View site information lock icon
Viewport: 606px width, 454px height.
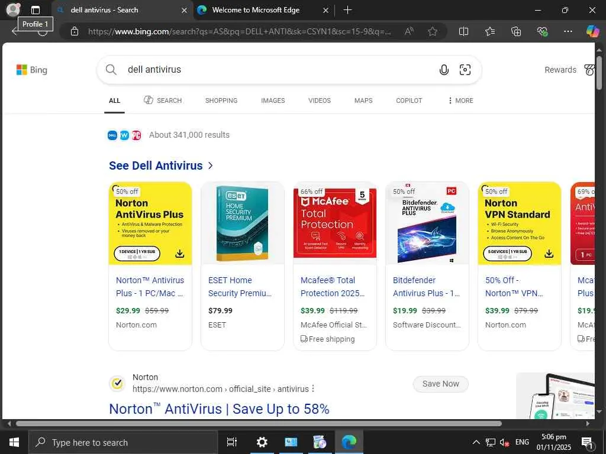point(75,31)
